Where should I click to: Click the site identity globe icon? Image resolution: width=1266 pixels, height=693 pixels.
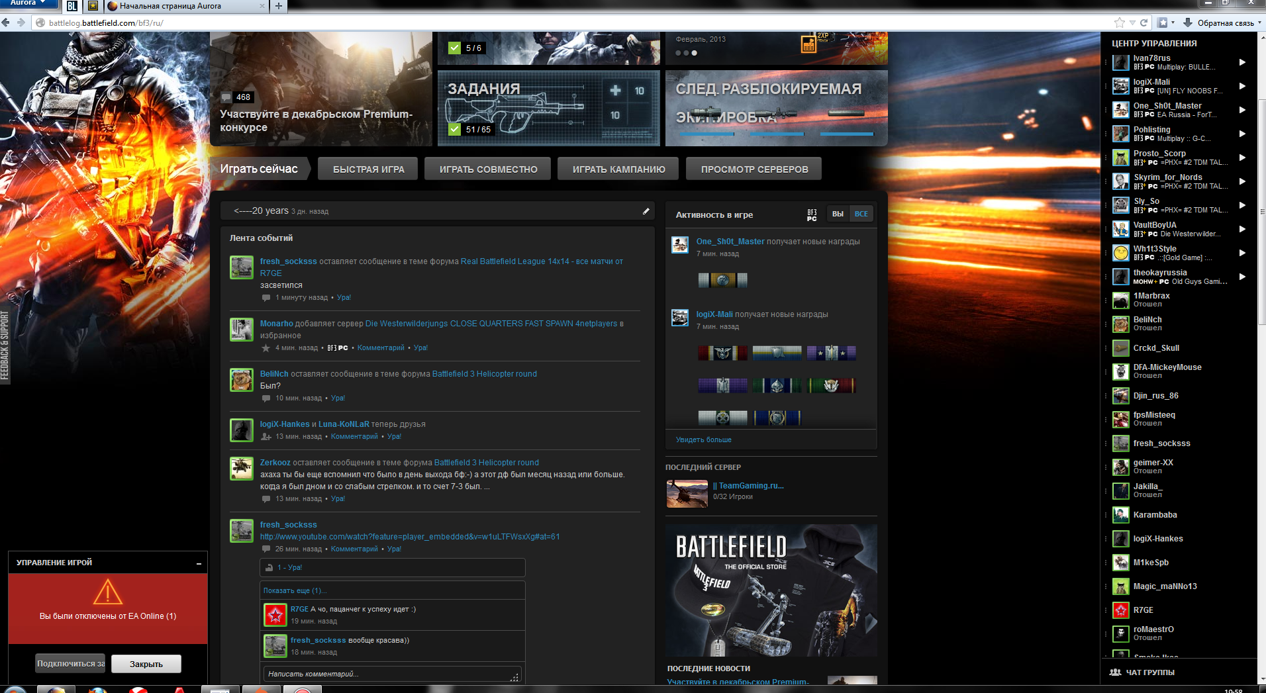tap(40, 23)
